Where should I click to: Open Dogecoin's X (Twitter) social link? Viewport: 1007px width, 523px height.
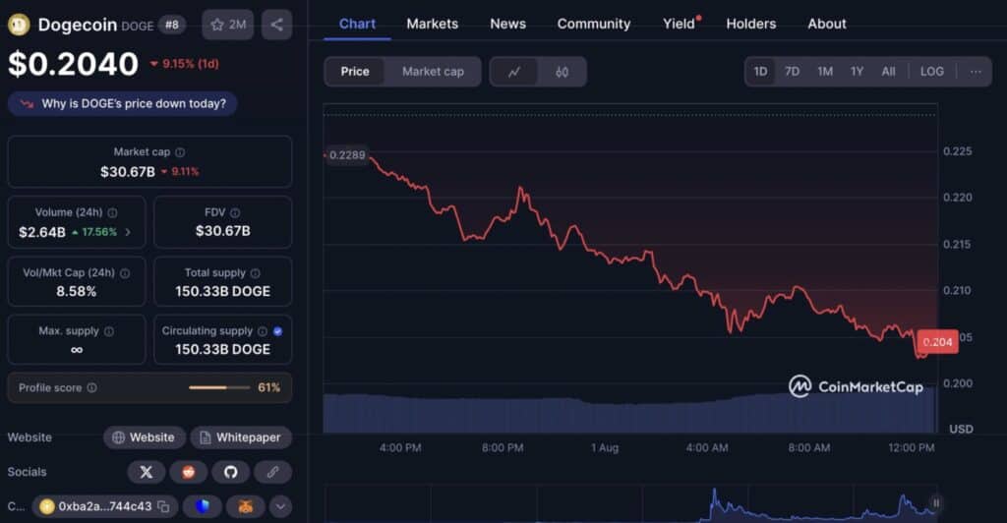147,472
